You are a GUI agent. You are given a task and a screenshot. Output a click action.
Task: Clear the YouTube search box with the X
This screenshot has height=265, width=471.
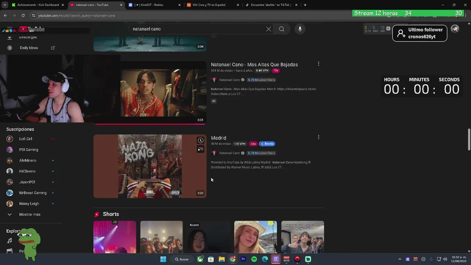(x=269, y=29)
